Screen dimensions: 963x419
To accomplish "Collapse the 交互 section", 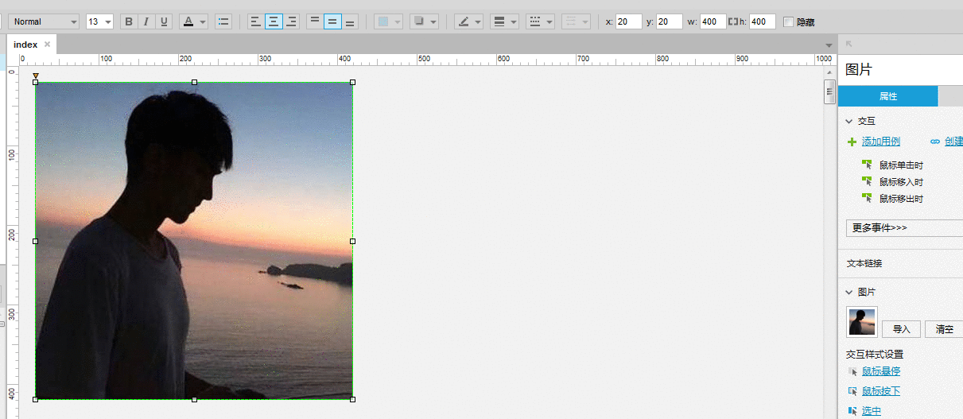I will (x=849, y=121).
